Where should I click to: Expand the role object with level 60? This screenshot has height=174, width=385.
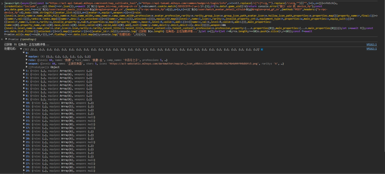27,60
